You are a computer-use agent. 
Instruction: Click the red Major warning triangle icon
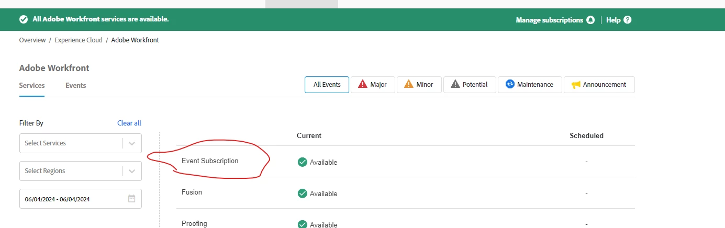[x=363, y=84]
